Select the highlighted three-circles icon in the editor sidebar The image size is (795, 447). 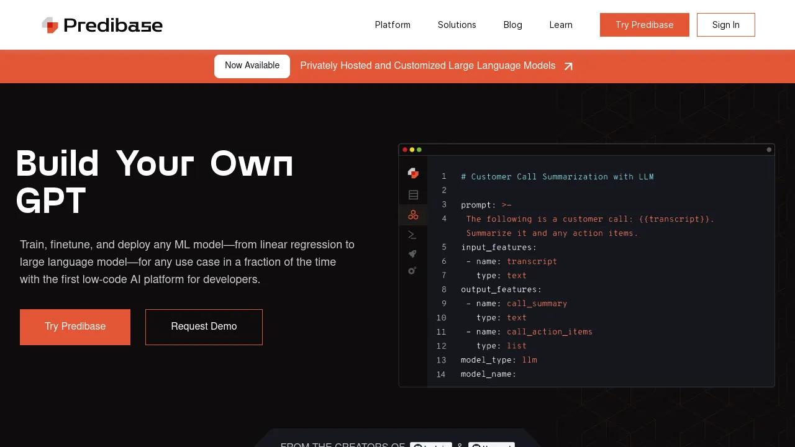click(x=413, y=215)
